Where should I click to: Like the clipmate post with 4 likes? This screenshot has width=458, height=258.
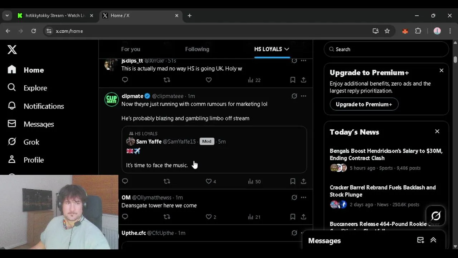tap(211, 181)
